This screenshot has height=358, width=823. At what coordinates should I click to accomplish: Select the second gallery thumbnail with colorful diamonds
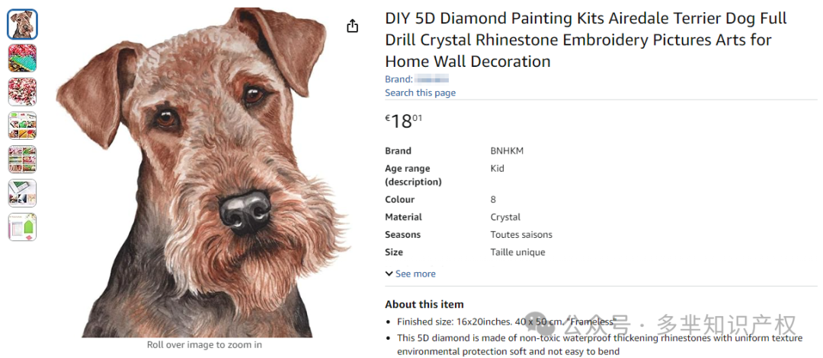pos(22,59)
